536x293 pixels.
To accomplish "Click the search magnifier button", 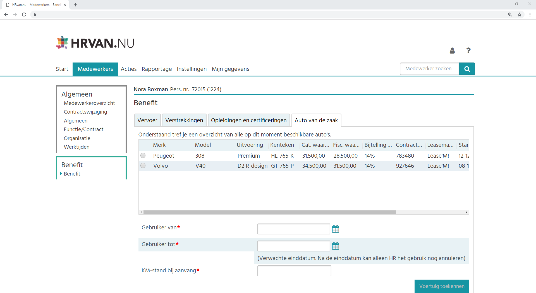I will [x=467, y=69].
